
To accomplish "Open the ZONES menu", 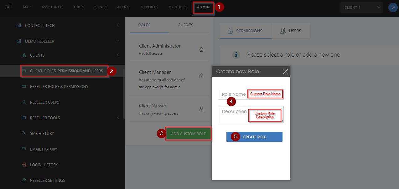I will (100, 7).
